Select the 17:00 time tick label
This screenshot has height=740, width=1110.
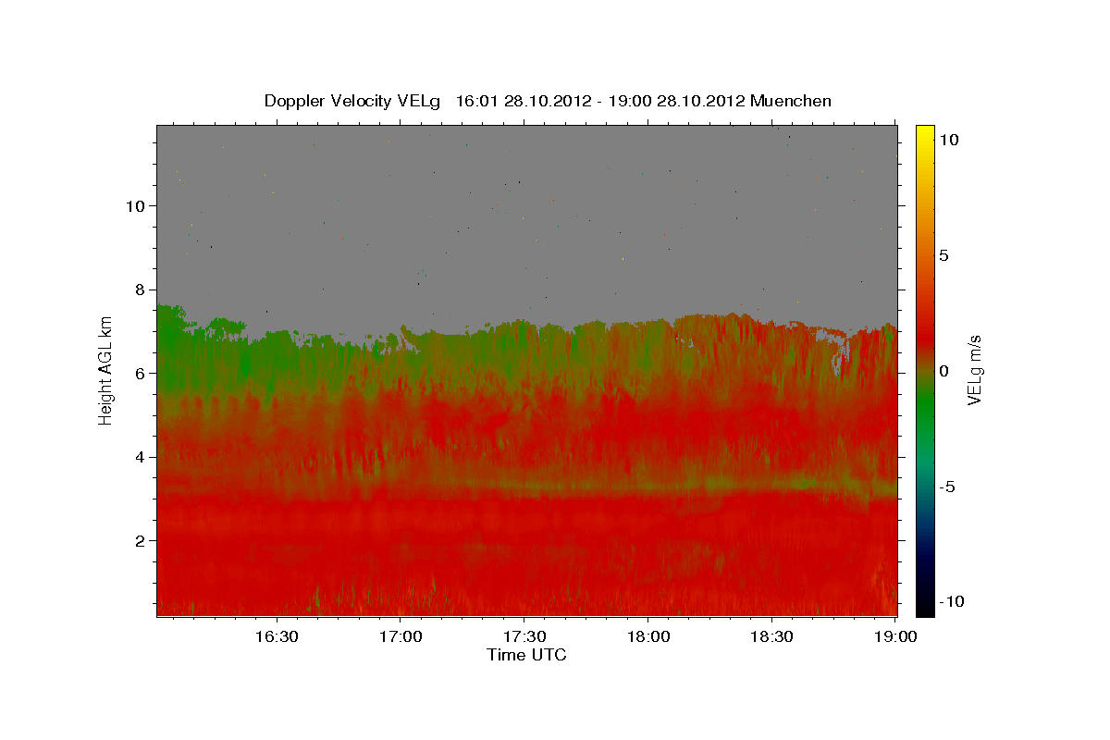pos(401,636)
